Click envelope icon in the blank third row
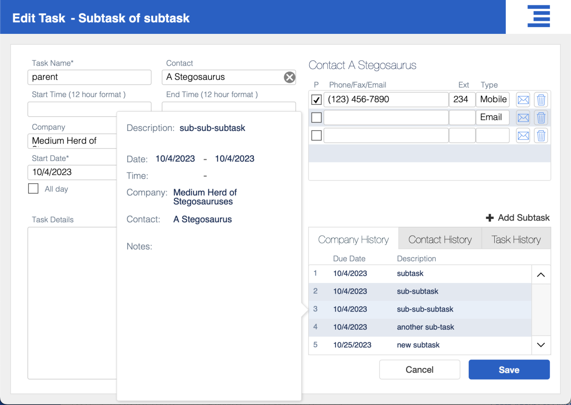Viewport: 571px width, 405px height. (x=523, y=135)
